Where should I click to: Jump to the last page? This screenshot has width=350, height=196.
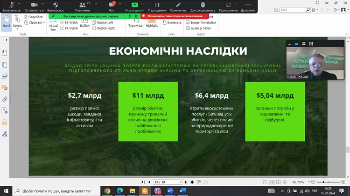tap(192, 182)
